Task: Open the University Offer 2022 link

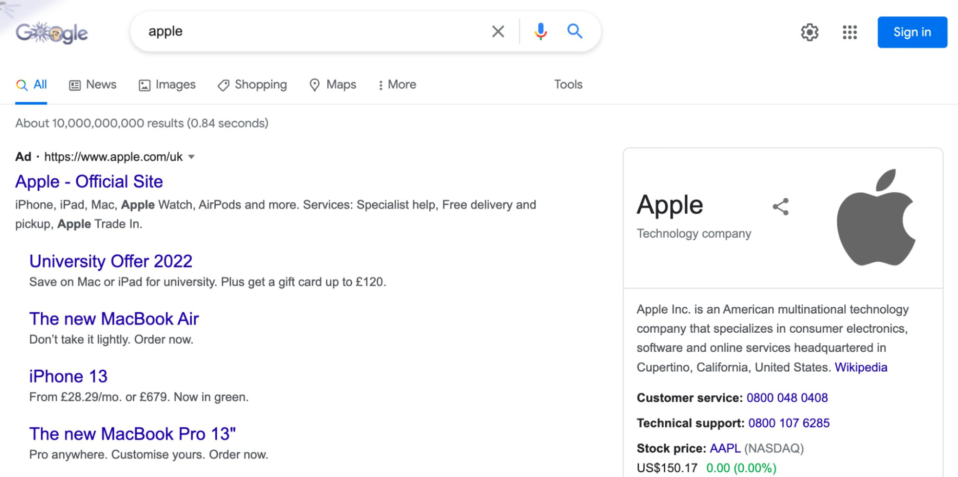Action: (111, 261)
